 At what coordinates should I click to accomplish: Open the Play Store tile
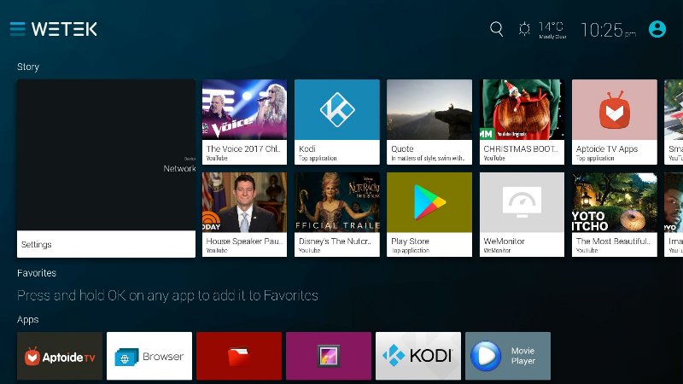429,214
